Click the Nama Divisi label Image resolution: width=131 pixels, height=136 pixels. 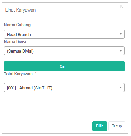[x=15, y=42]
